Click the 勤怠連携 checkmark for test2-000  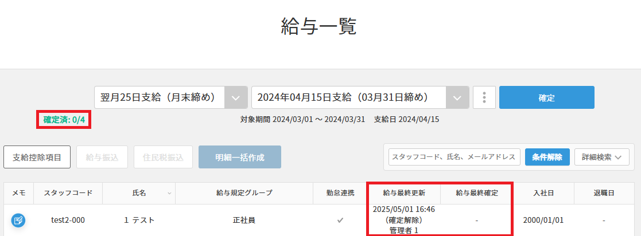(340, 221)
